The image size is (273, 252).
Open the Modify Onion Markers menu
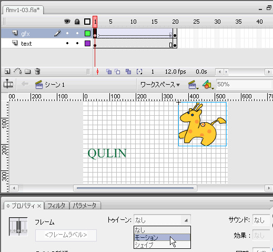coord(139,72)
